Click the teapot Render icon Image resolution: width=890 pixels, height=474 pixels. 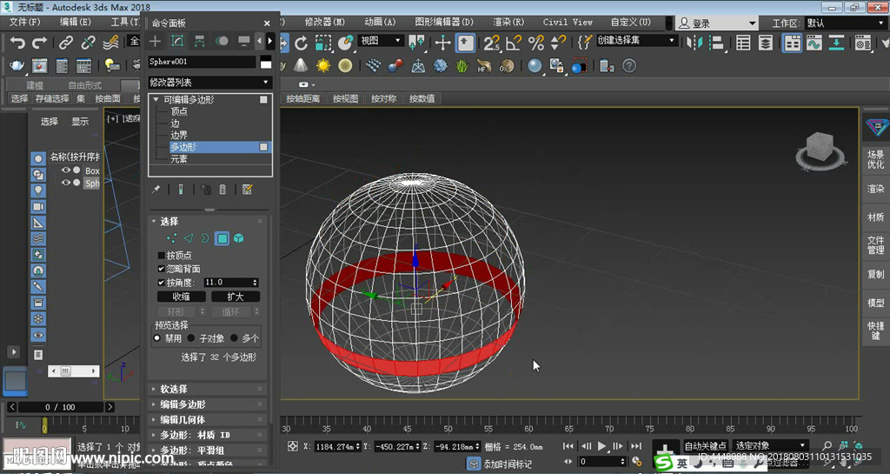click(x=17, y=66)
